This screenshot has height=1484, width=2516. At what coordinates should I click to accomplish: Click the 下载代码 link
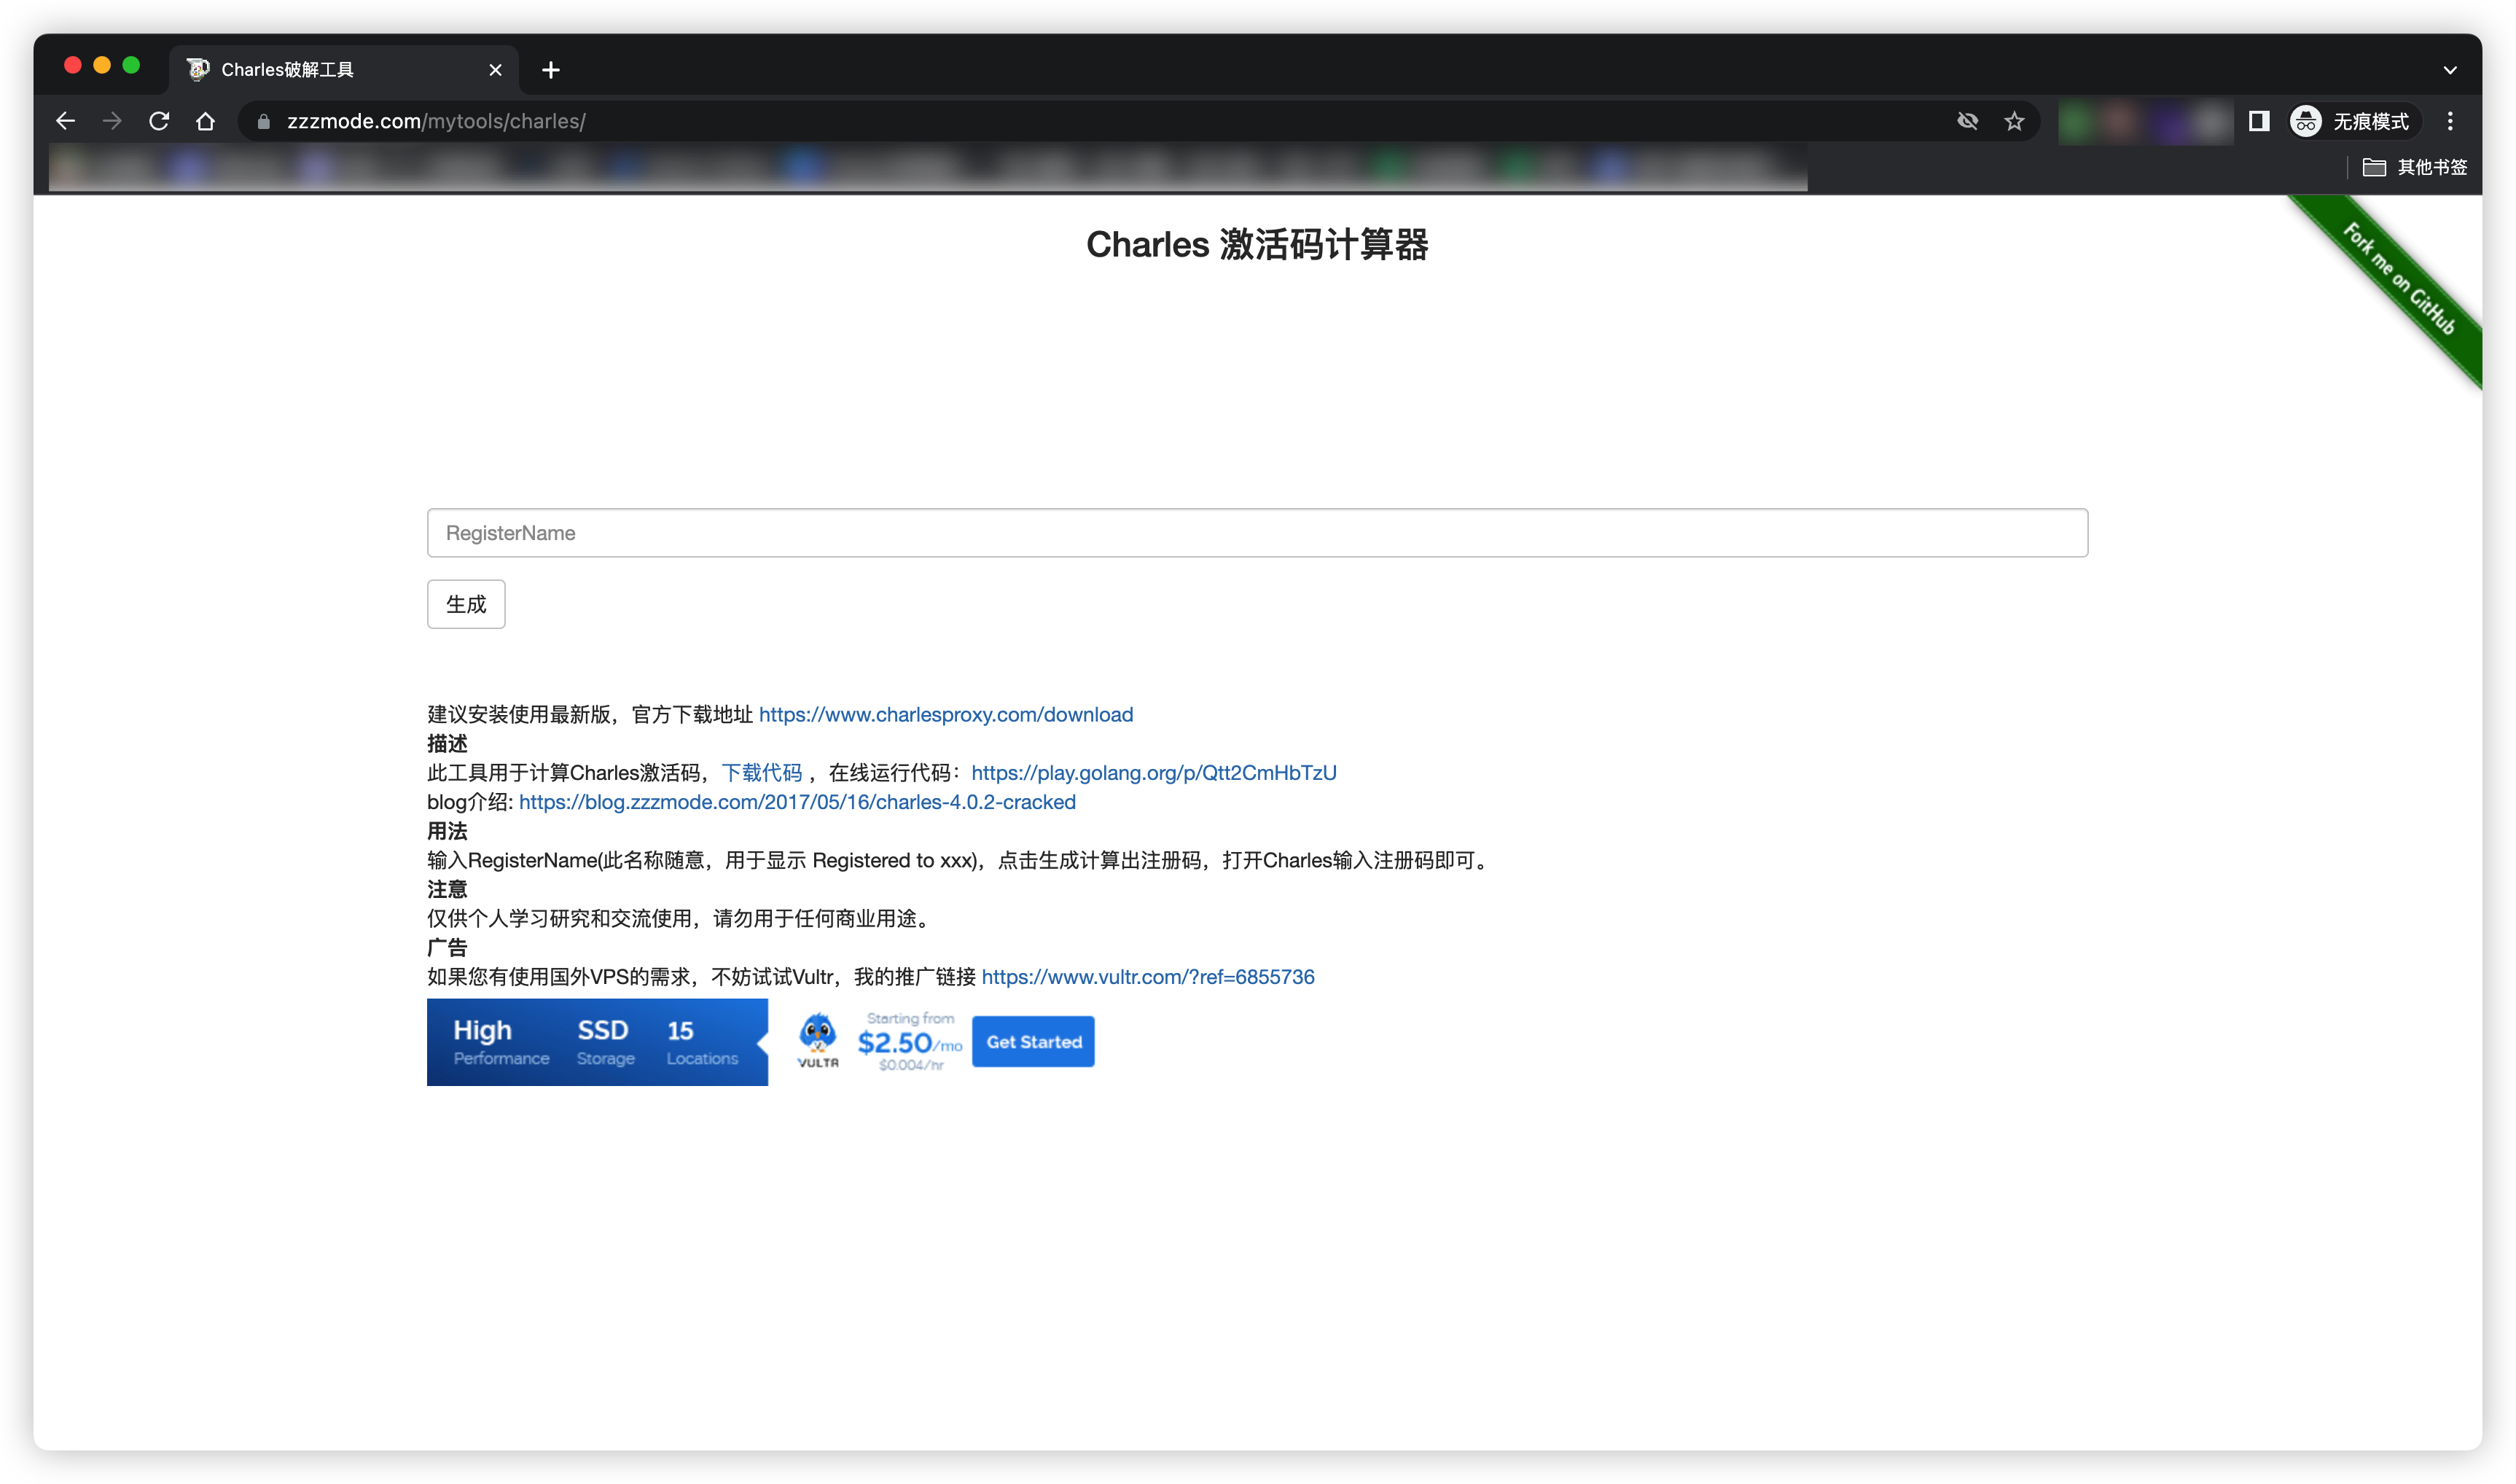pos(762,772)
